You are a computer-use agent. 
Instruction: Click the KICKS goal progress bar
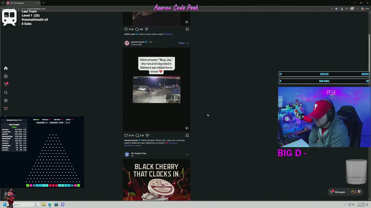click(x=324, y=74)
